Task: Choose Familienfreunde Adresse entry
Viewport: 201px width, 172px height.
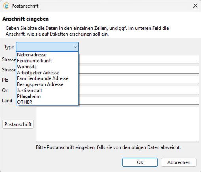Action: (43, 78)
